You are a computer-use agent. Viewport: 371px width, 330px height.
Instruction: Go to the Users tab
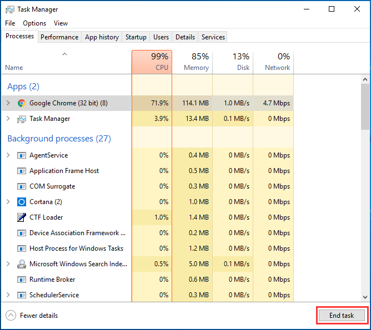coord(161,37)
